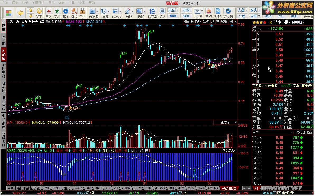
Task: Click 删自选 to remove from watchlist
Action: 188,22
